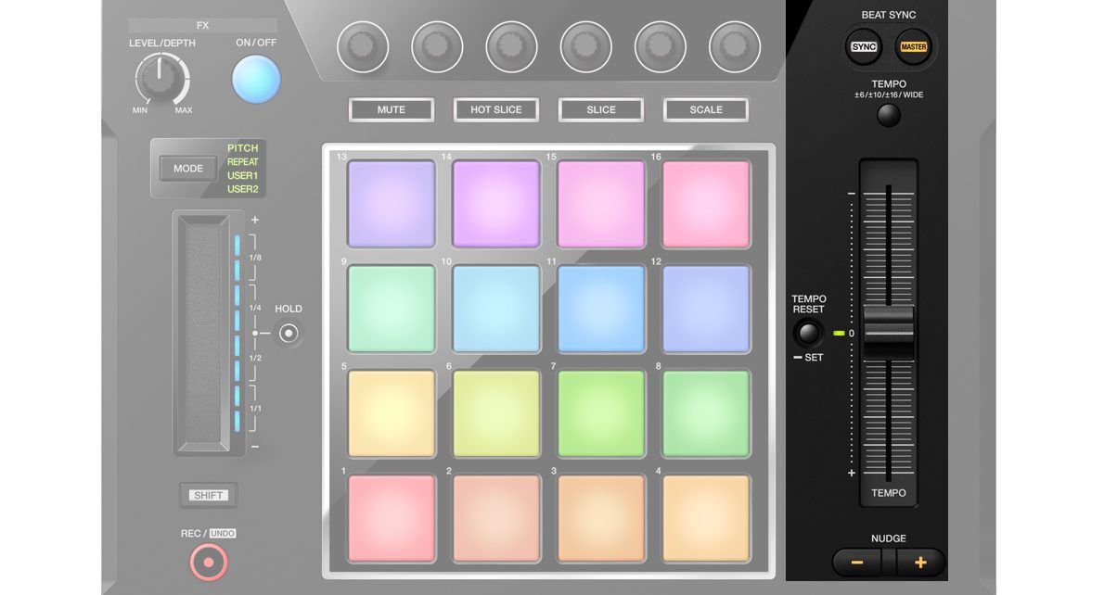Click the SHIFT button
Image resolution: width=1117 pixels, height=595 pixels.
pos(209,495)
